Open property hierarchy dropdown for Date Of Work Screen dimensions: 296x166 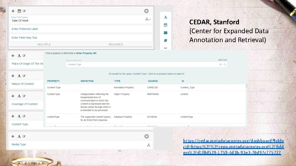[x=148, y=19]
